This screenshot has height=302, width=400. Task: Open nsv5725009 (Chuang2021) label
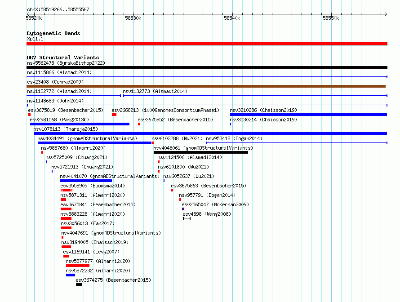(76, 157)
